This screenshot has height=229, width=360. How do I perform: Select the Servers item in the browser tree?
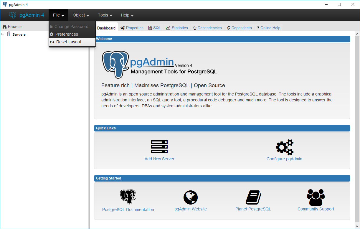click(19, 34)
